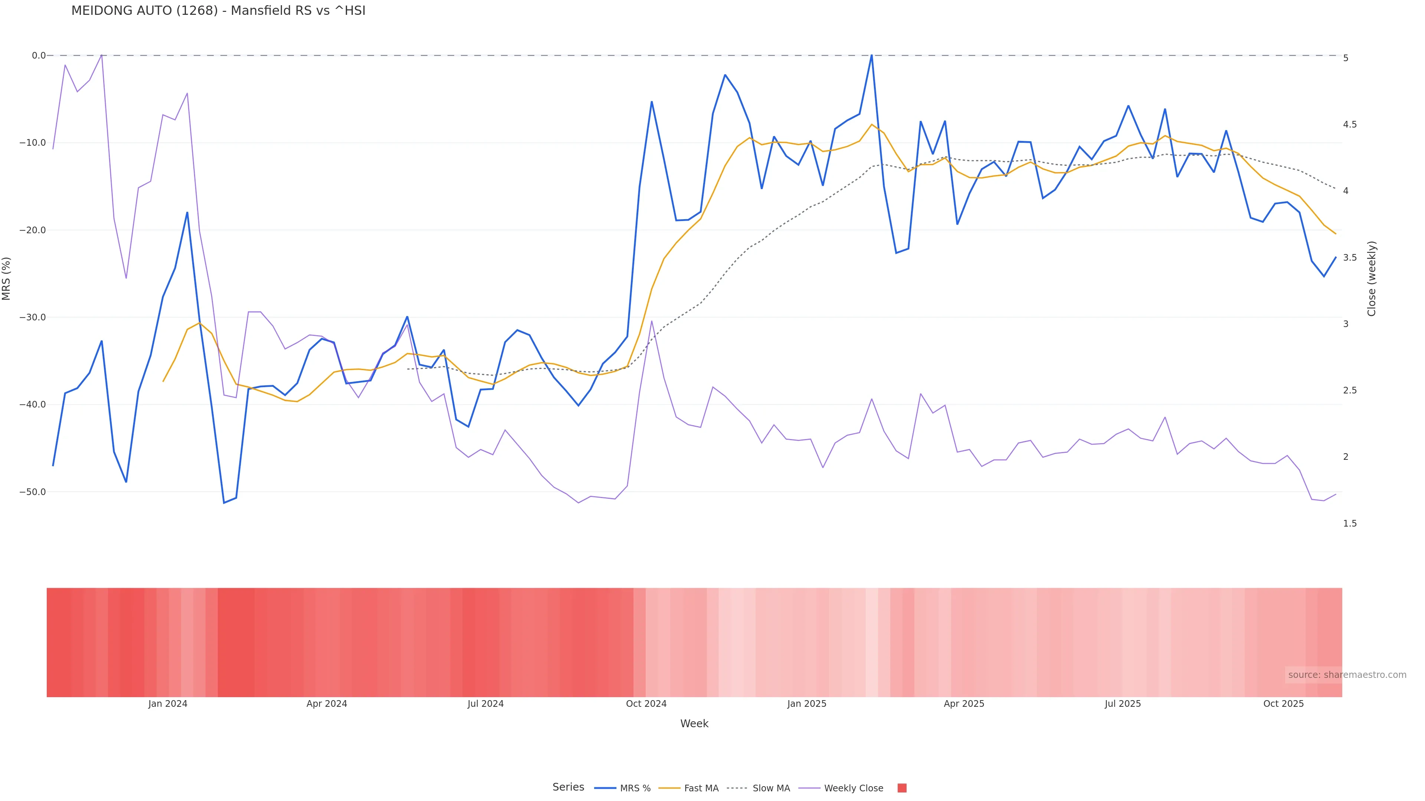Click the Jan 2024 week axis label
Screen dimensions: 1425x801
point(168,704)
